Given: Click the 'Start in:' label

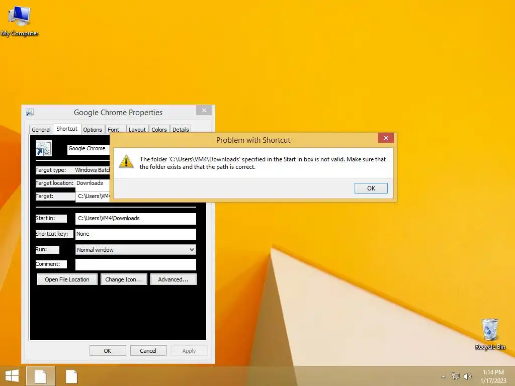Looking at the screenshot, I should [x=45, y=218].
